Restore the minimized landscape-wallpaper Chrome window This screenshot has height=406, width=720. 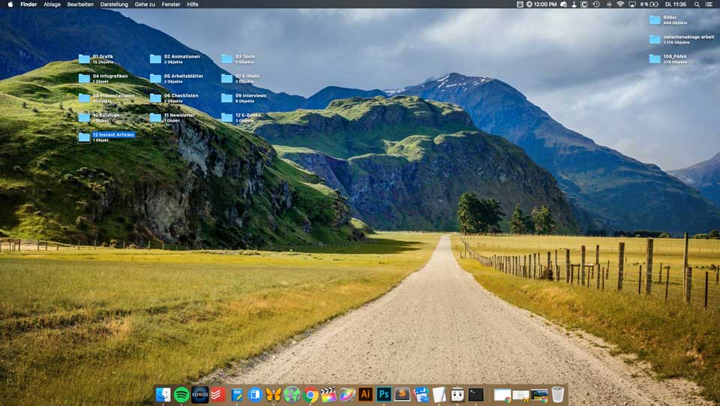pos(539,395)
